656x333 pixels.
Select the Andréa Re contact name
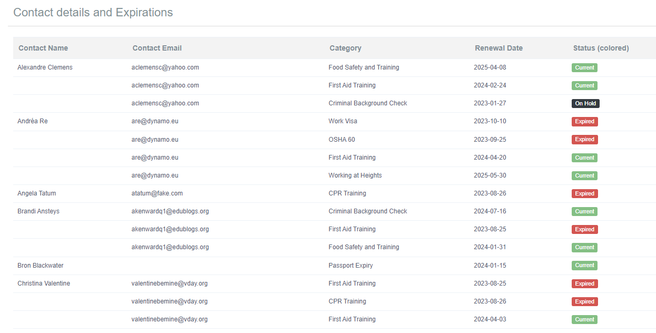[x=33, y=121]
